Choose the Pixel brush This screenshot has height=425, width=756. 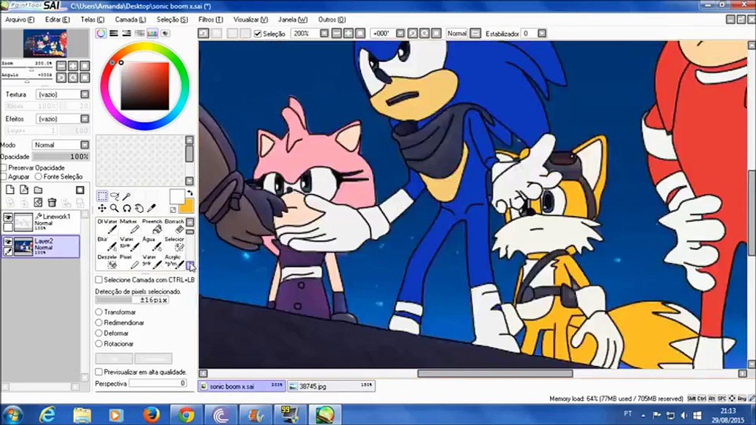click(129, 261)
